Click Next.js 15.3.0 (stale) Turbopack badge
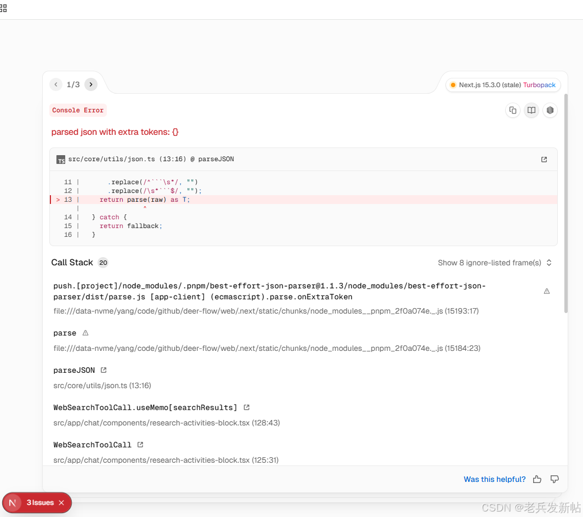 click(503, 85)
